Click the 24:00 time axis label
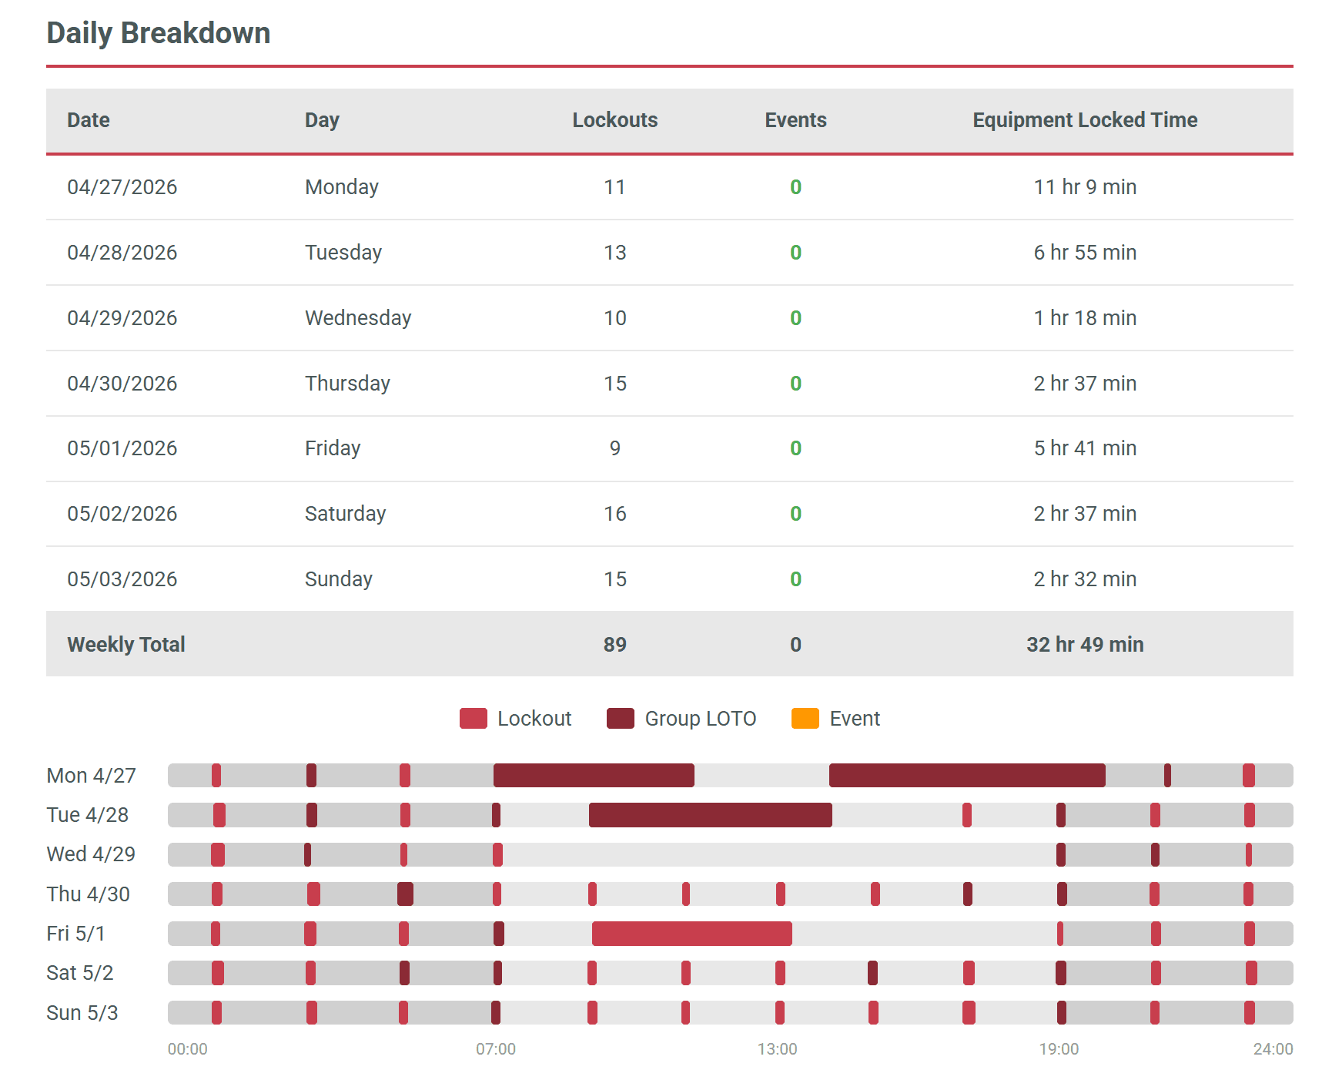This screenshot has height=1070, width=1322. [x=1273, y=1049]
